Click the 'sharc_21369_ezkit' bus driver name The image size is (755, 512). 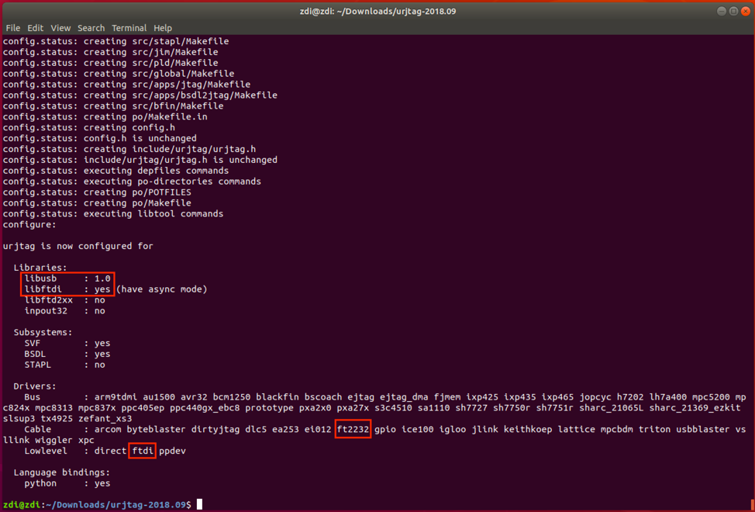coord(695,408)
